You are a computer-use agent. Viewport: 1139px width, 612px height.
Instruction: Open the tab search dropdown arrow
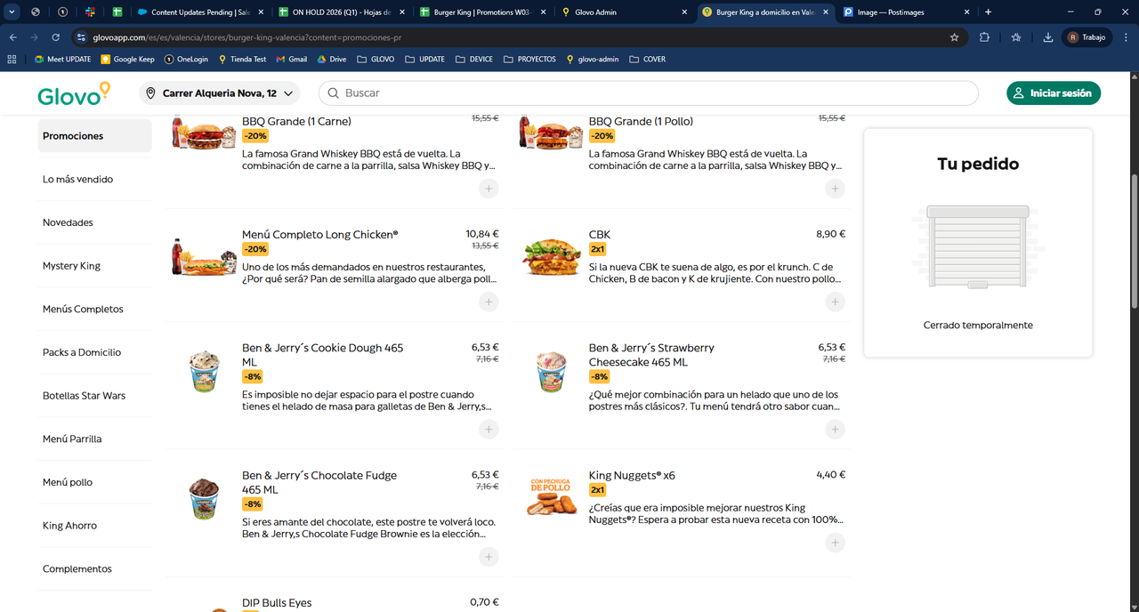[12, 12]
